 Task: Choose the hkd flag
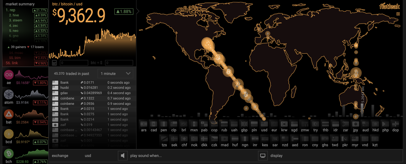point(376,124)
